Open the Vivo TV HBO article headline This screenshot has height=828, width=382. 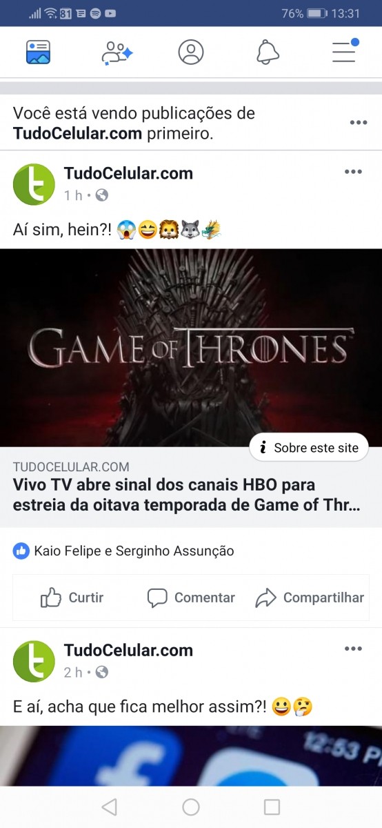pyautogui.click(x=186, y=495)
